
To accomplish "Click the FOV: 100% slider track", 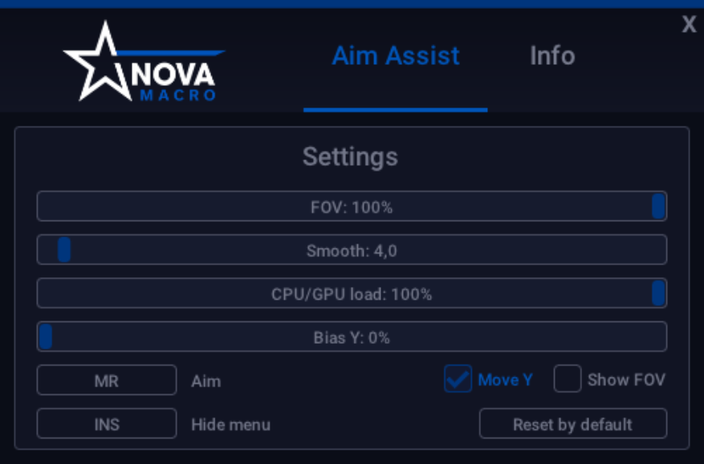I will click(x=352, y=206).
